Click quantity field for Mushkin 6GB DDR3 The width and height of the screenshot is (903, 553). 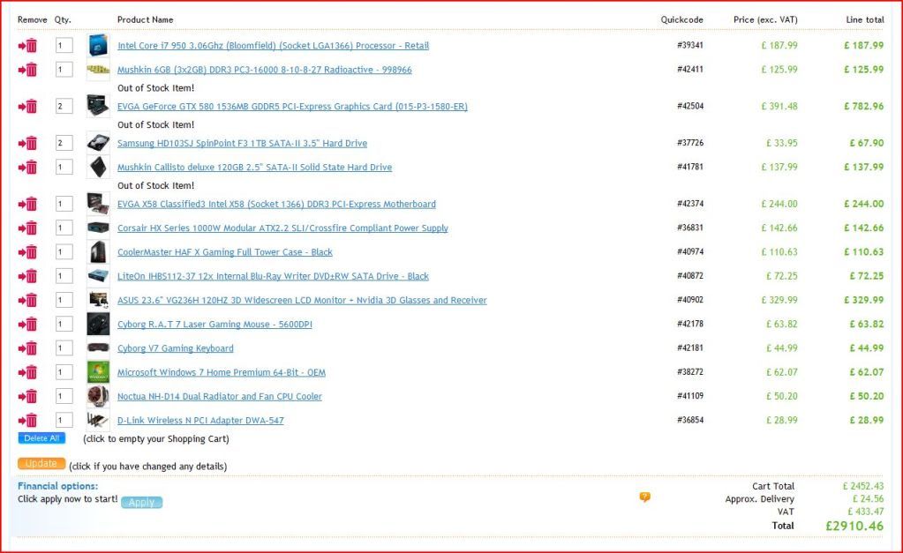[x=64, y=70]
